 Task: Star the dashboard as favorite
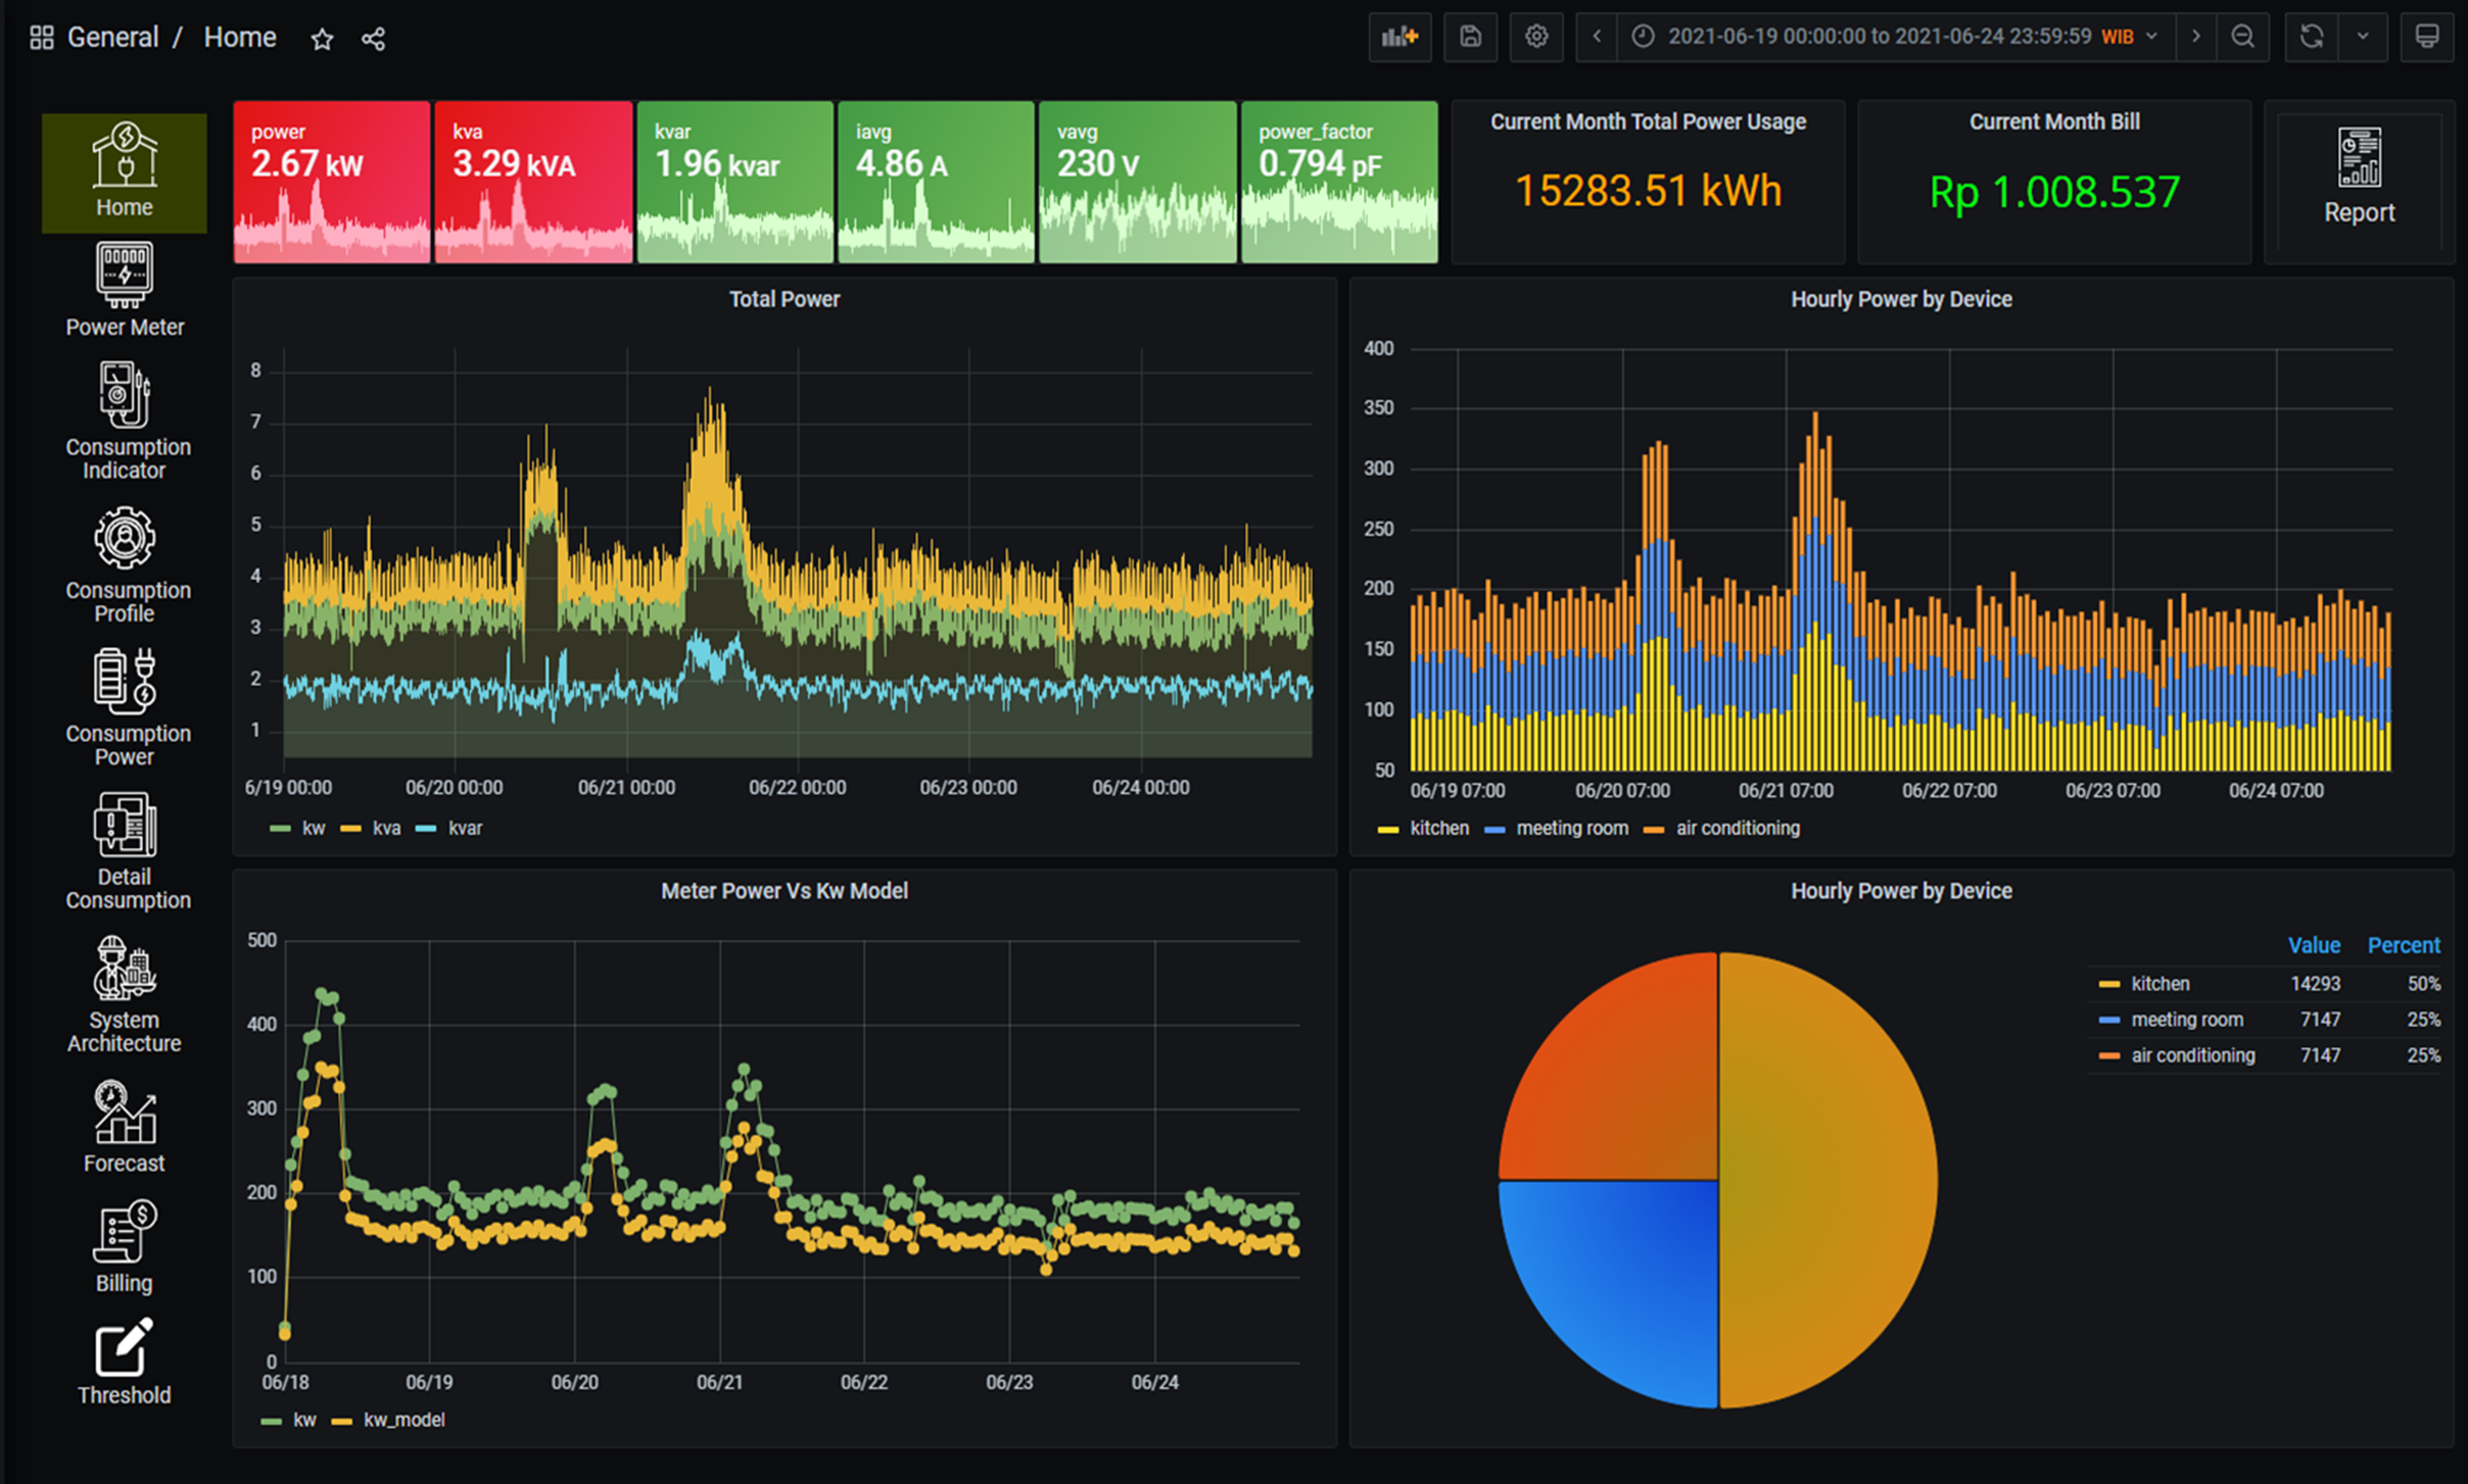point(321,39)
